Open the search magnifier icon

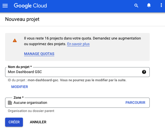[136, 6]
